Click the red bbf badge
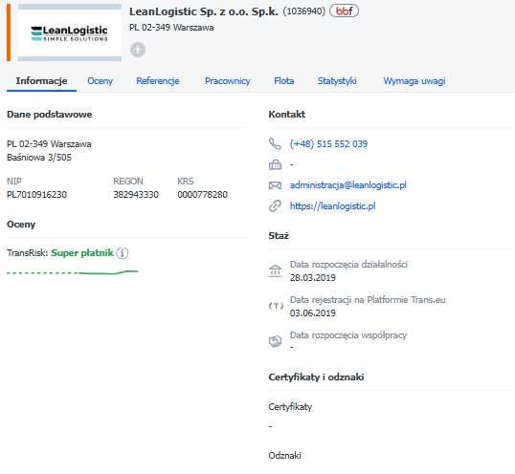 point(344,11)
